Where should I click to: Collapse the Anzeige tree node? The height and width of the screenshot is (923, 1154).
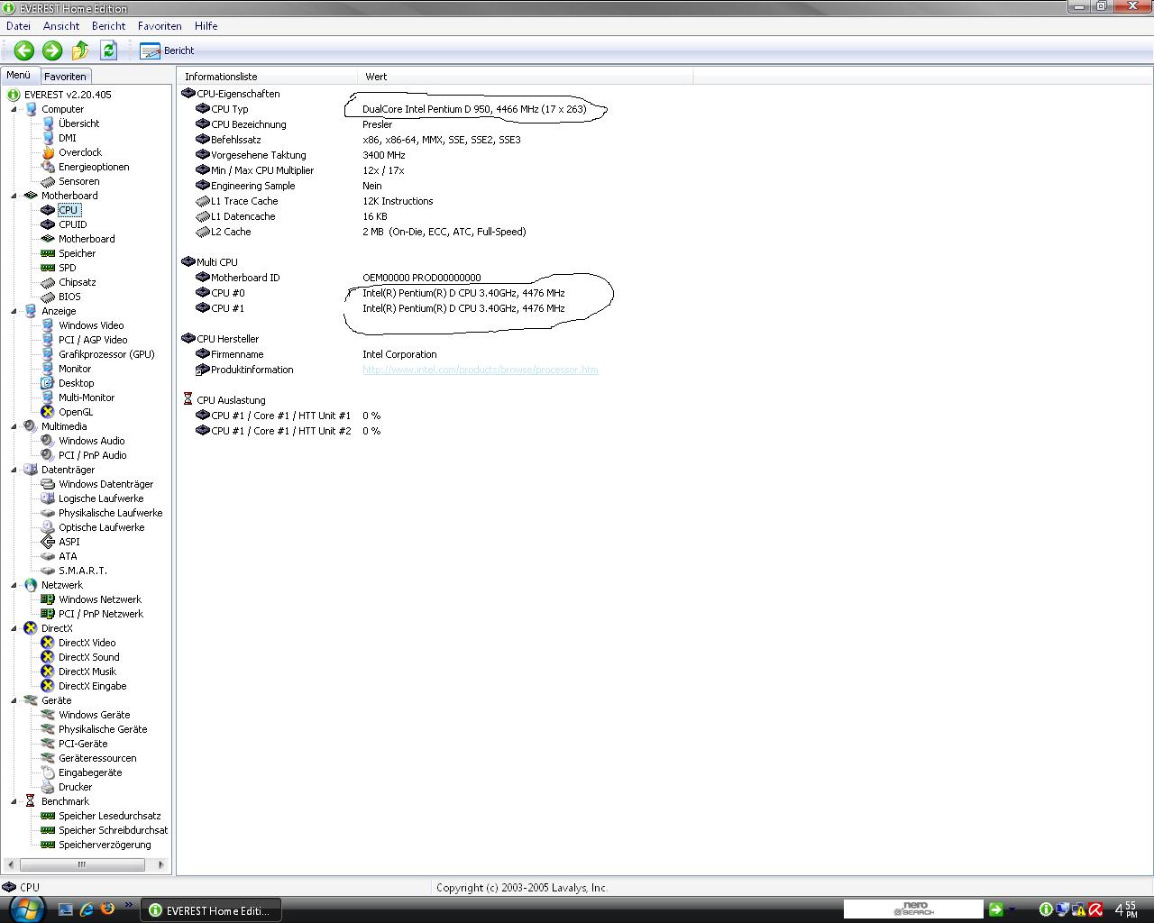click(14, 311)
